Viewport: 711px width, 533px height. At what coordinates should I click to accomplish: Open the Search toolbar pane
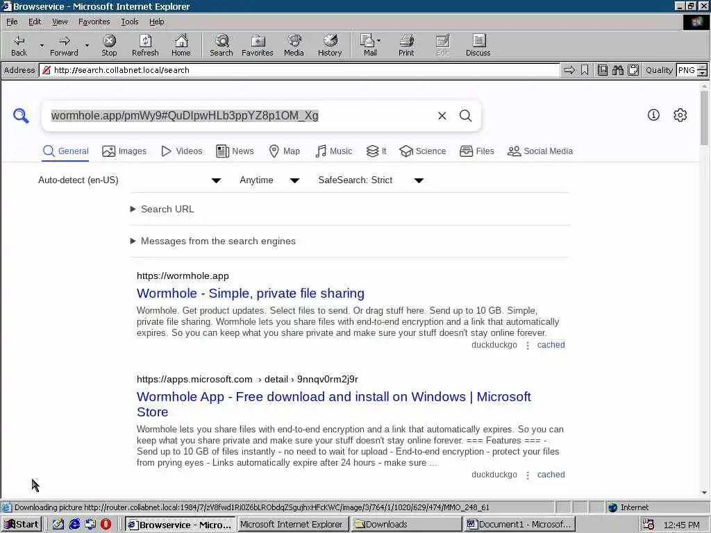click(221, 45)
